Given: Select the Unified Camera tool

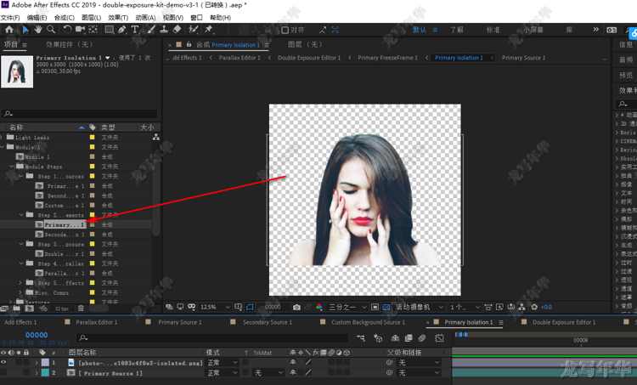Looking at the screenshot, I should click(80, 30).
